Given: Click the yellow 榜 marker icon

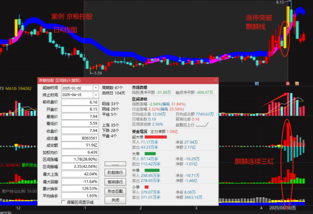Looking at the screenshot, I should (297, 83).
